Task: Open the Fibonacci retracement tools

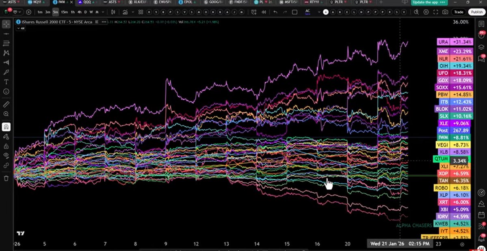Action: [x=6, y=43]
